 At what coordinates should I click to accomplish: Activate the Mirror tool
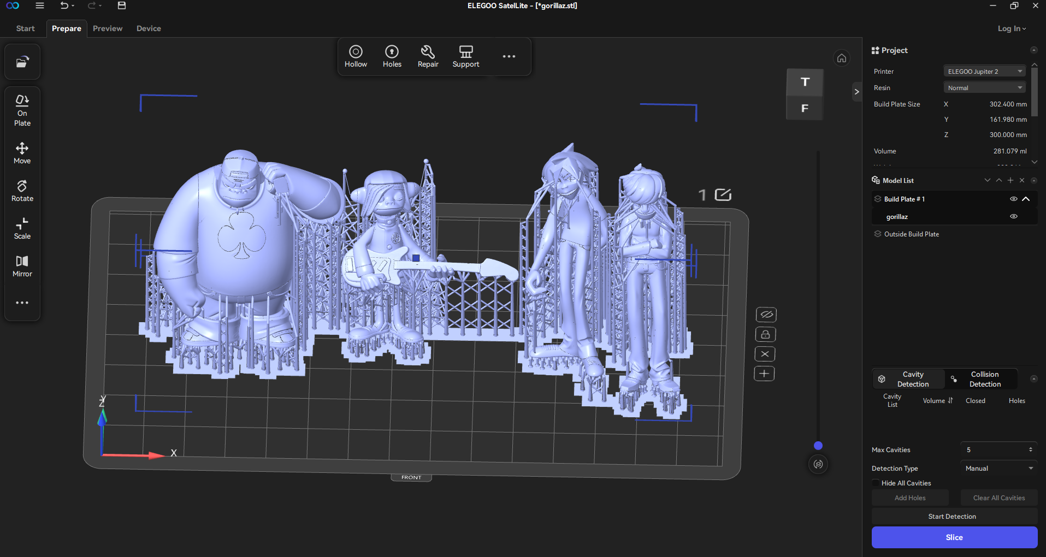(x=22, y=266)
